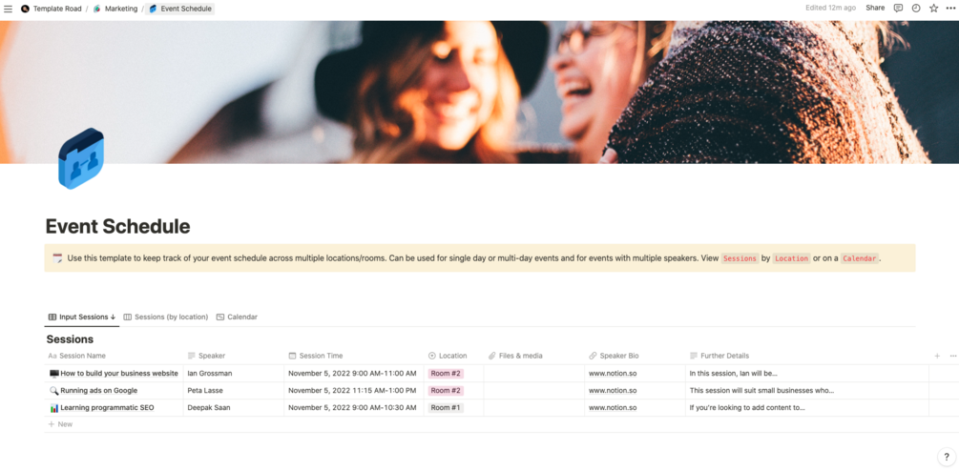
Task: Open page updates history clock icon
Action: [915, 8]
